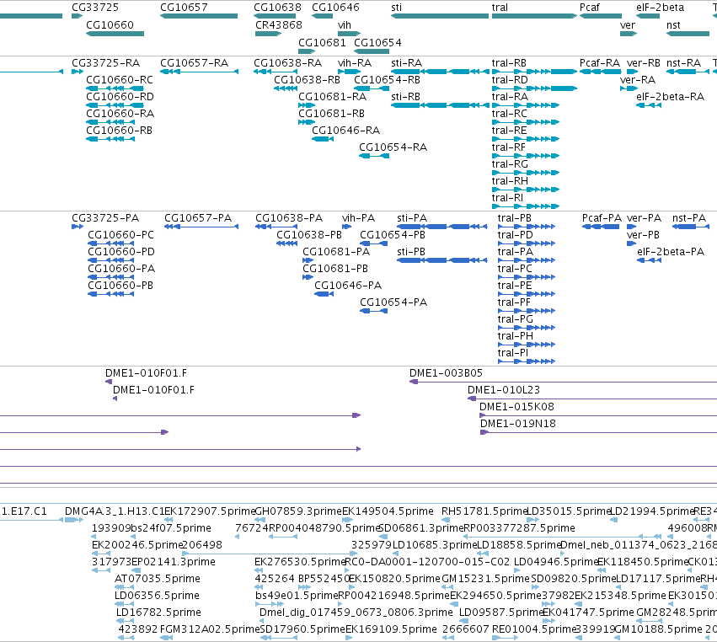Open EST RH51781.5prime label
Screen dimensions: 717x642
click(x=484, y=511)
